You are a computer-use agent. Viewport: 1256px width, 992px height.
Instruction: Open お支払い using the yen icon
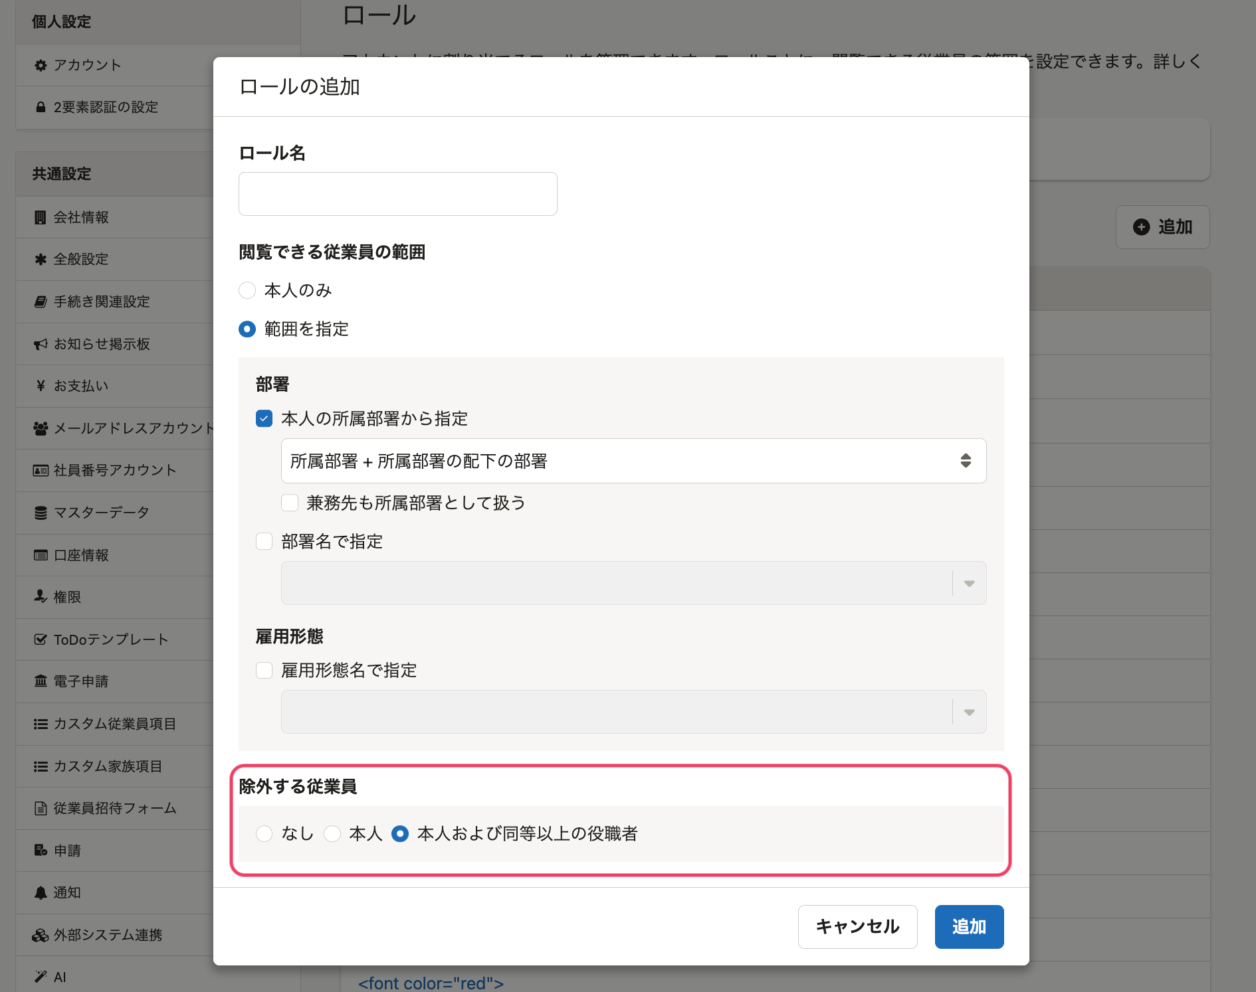point(40,386)
